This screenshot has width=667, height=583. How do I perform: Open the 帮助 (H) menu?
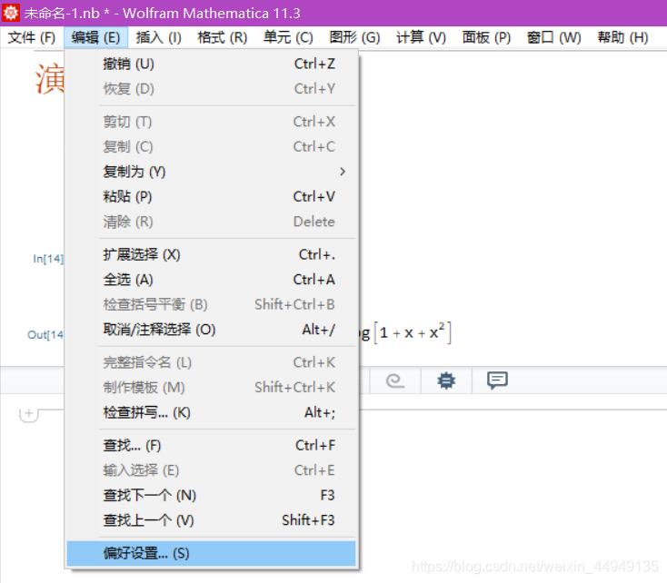pos(622,37)
